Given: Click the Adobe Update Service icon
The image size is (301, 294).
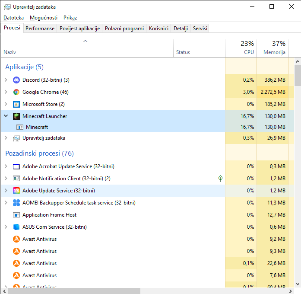Looking at the screenshot, I should 16,191.
